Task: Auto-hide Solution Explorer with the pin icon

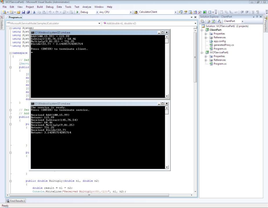Action: 258,17
